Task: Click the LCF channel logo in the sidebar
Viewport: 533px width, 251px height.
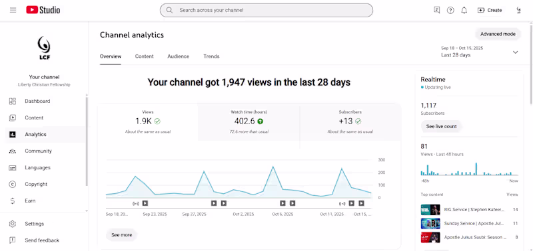Action: (x=44, y=48)
